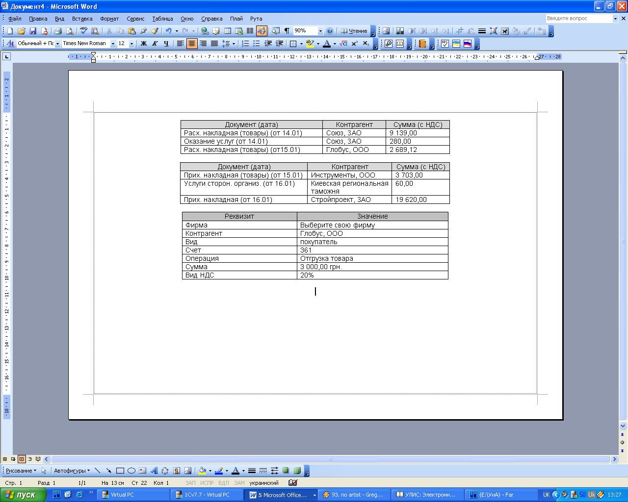Toggle nonprinting paragraph marks
The image size is (628, 502).
[x=287, y=31]
